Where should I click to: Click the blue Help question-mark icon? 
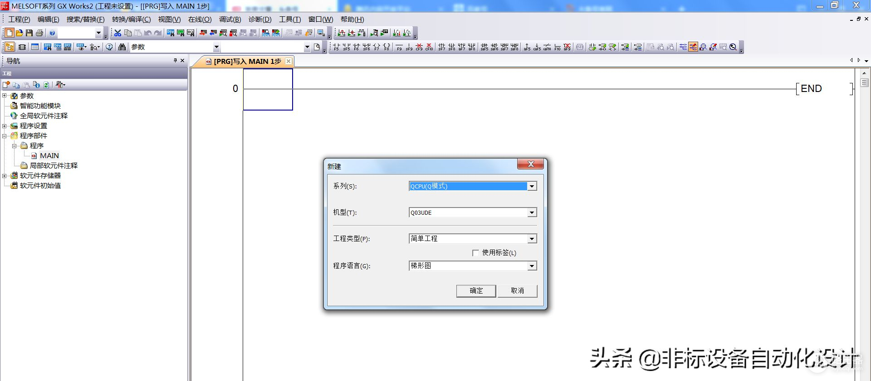tap(52, 33)
